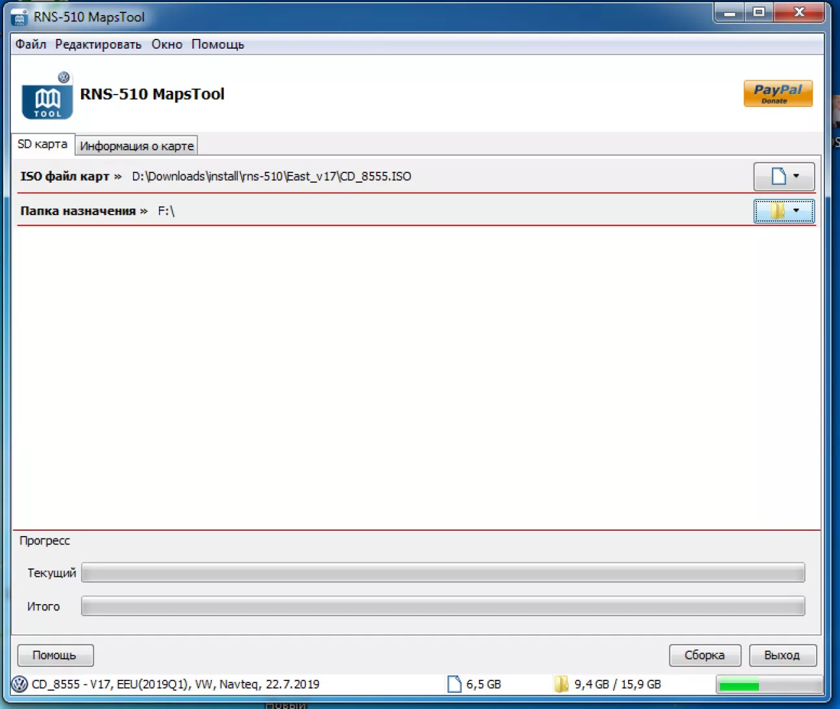
Task: Click the folder space icon in status bar
Action: coord(561,684)
